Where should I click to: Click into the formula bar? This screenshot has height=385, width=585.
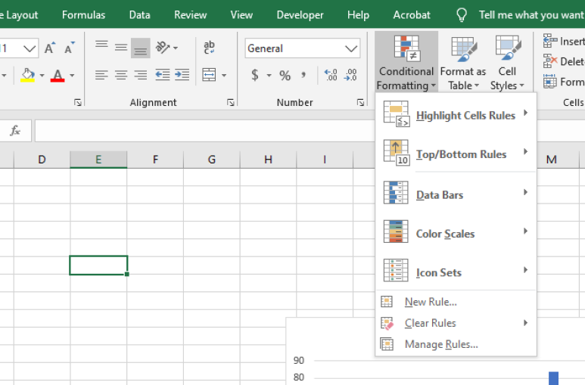204,131
